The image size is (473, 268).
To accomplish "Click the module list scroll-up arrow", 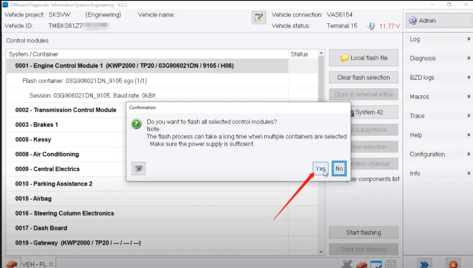I will pyautogui.click(x=321, y=53).
